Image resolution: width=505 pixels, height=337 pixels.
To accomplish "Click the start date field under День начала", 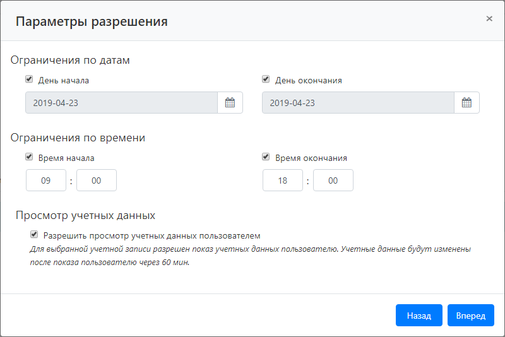I will pos(121,103).
